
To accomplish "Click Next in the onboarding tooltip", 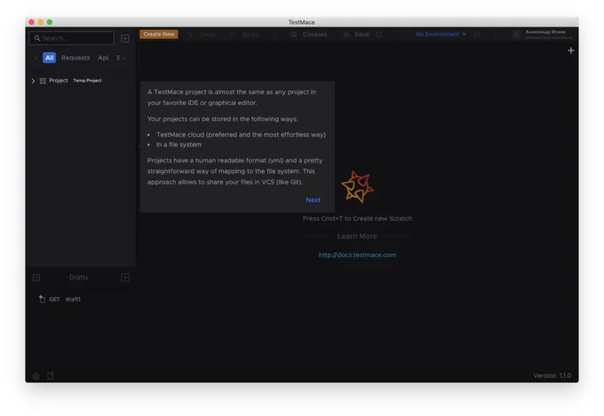I will (313, 200).
